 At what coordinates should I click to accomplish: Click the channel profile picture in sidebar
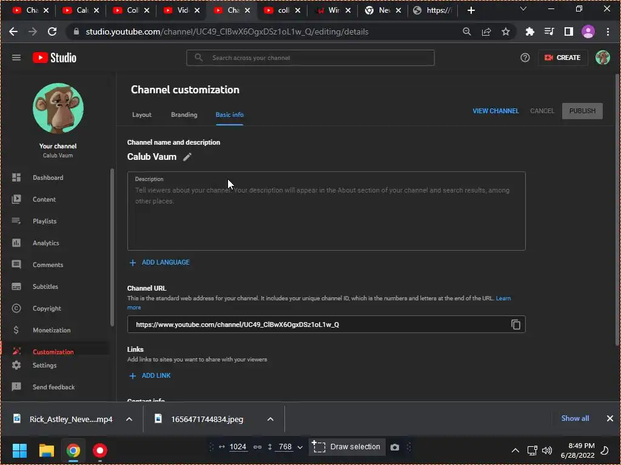point(58,108)
